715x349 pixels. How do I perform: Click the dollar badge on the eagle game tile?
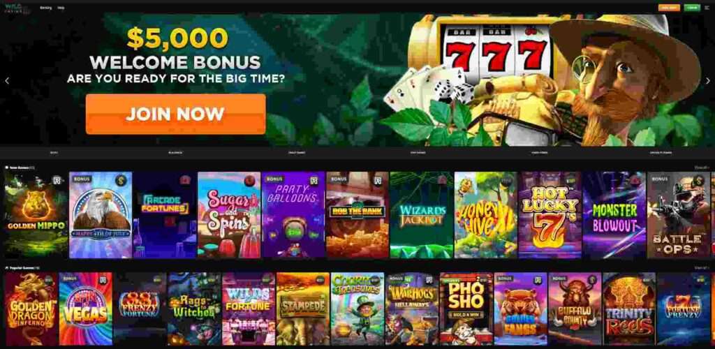coord(120,180)
